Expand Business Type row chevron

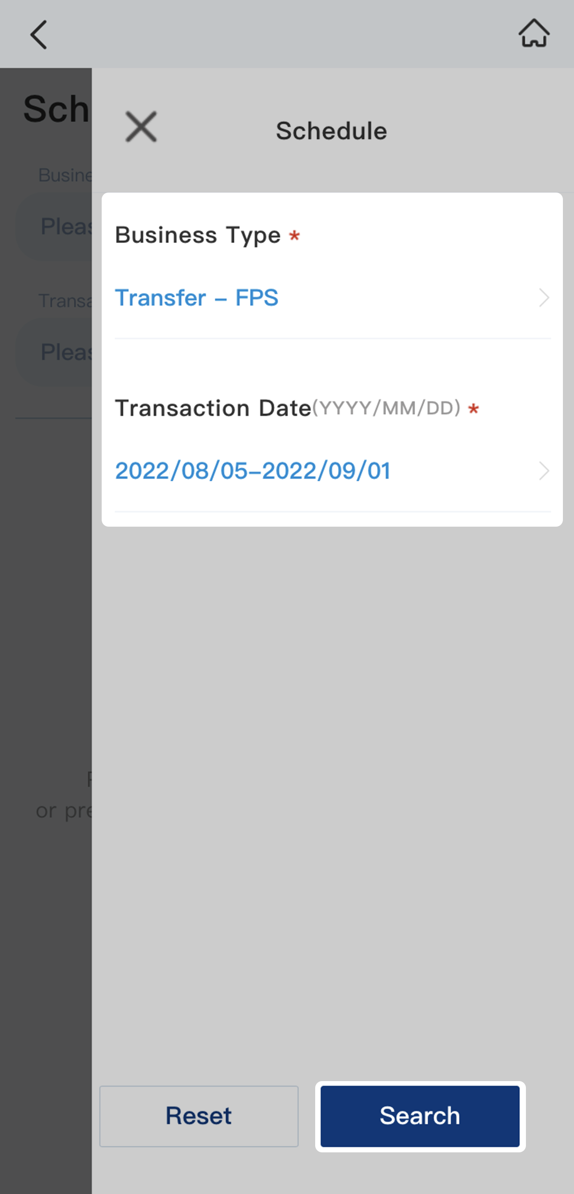coord(544,298)
